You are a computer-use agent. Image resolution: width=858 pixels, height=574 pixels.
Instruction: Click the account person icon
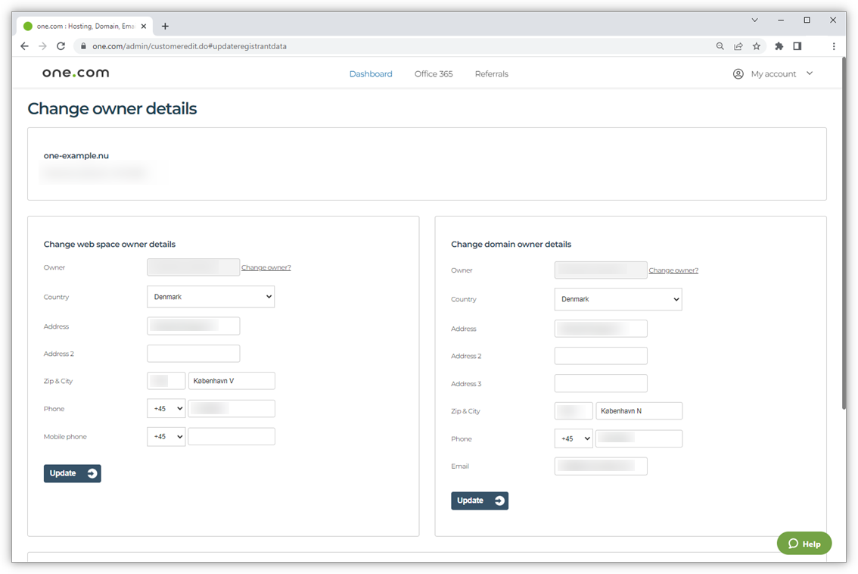[x=738, y=73]
